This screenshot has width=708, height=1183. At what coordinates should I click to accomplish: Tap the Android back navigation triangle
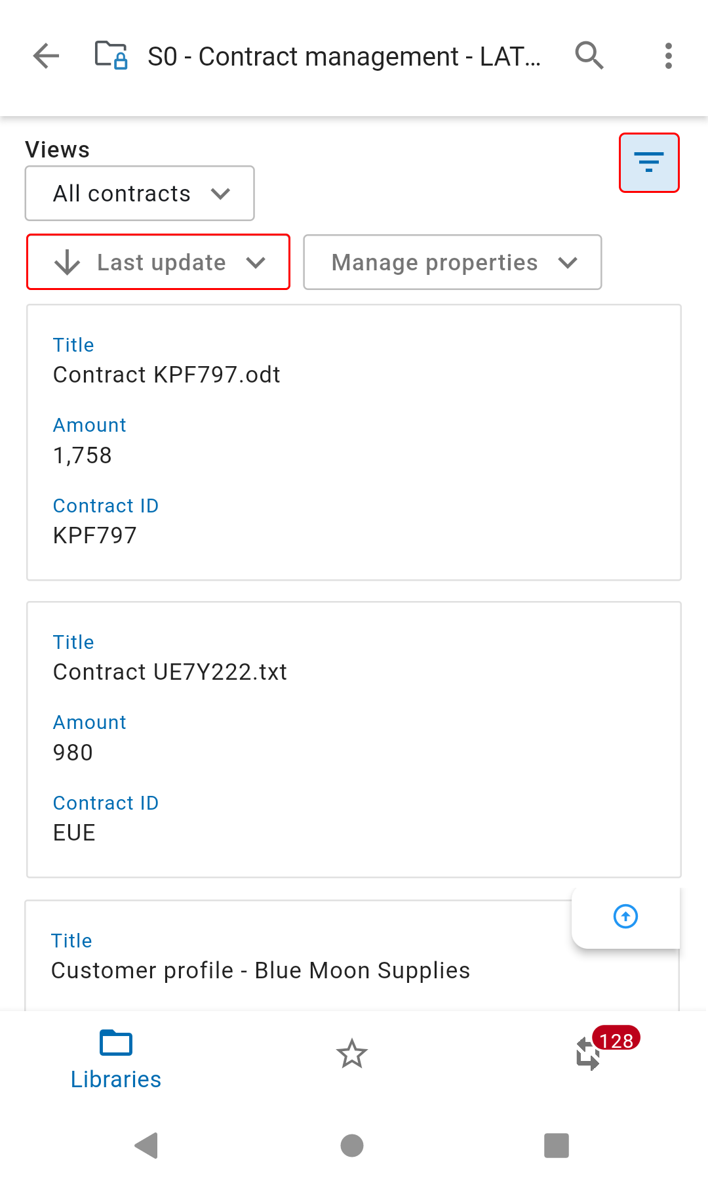pyautogui.click(x=147, y=1146)
